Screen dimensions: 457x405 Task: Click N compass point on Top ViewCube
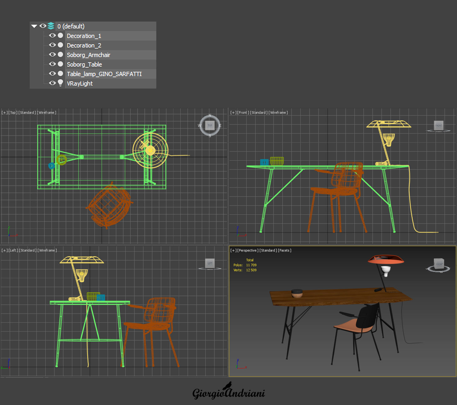(210, 116)
